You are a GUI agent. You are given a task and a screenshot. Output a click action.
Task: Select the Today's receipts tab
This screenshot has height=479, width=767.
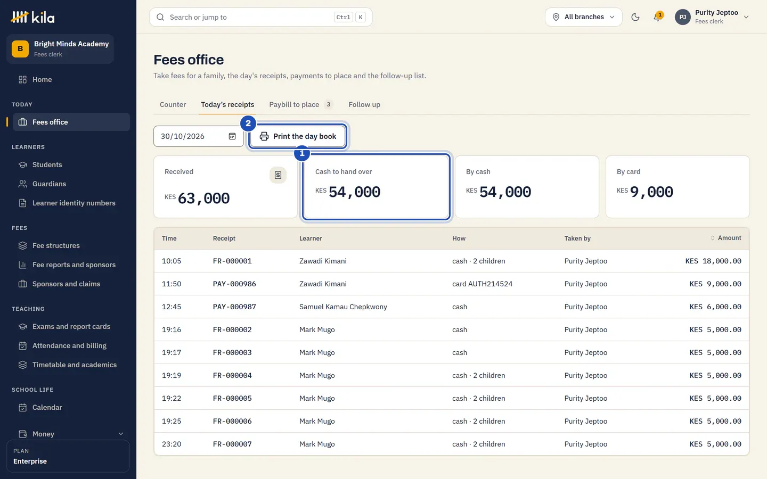[x=227, y=104]
